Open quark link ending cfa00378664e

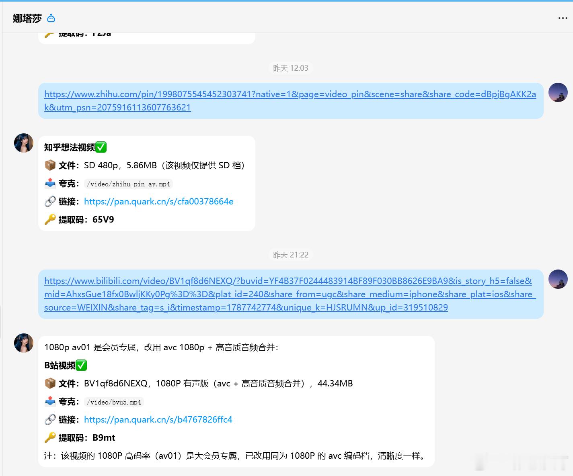[x=159, y=202]
